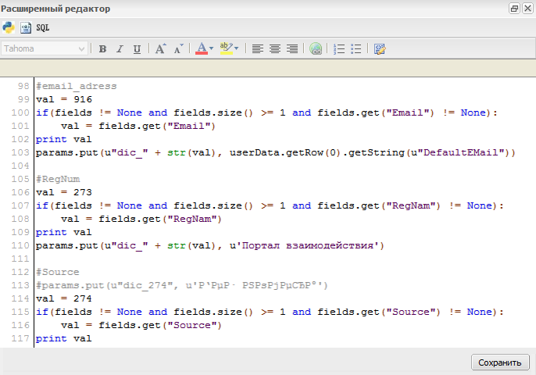Click the script page icon beside Python

(x=26, y=27)
